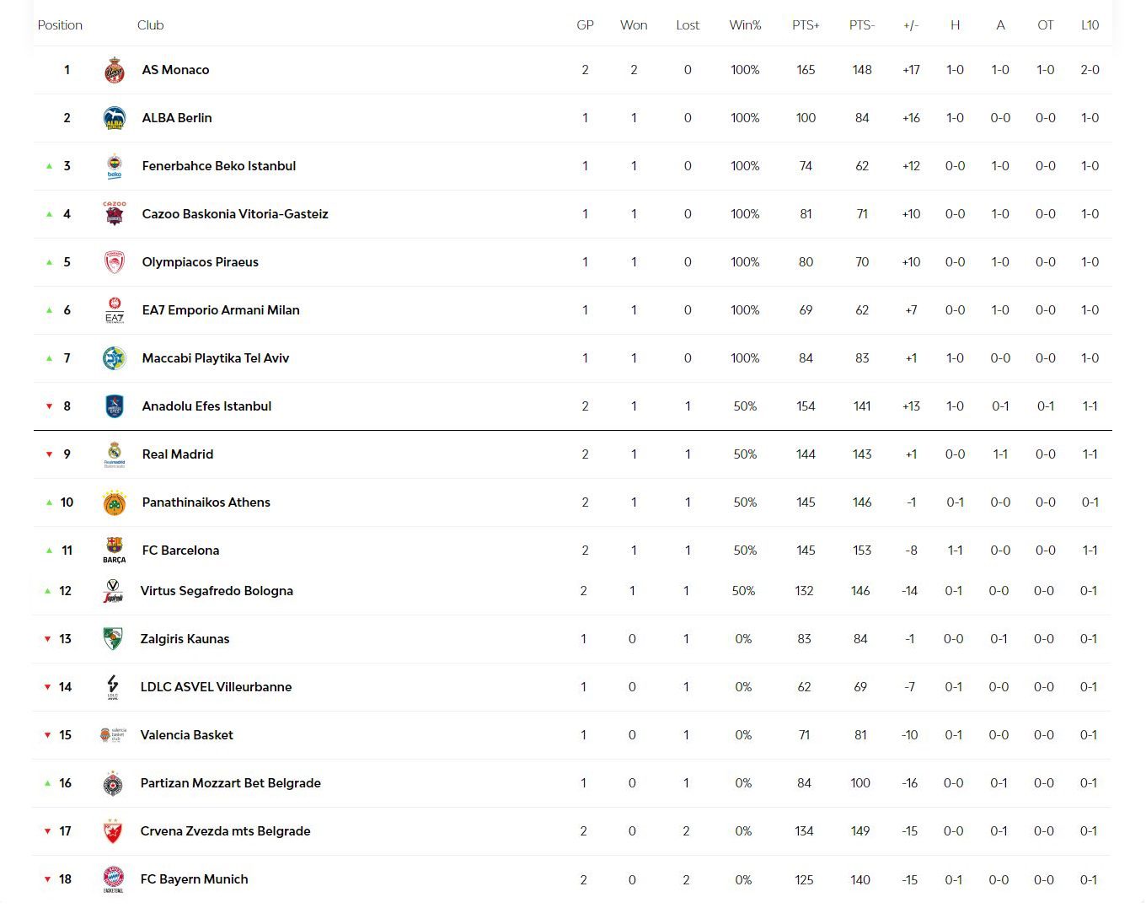This screenshot has height=924, width=1146.
Task: Click the Real Madrid club crest
Action: click(115, 454)
